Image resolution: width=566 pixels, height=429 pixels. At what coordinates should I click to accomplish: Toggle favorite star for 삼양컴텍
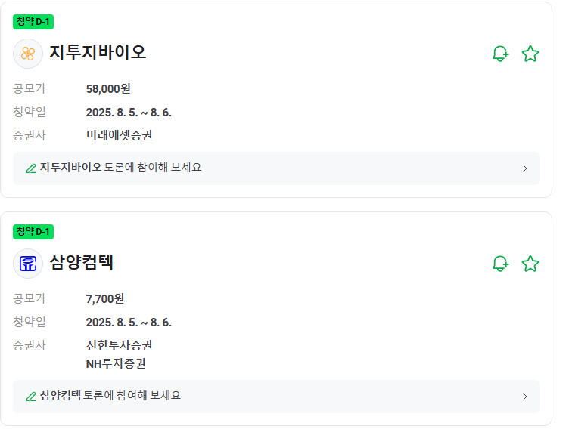(x=530, y=264)
